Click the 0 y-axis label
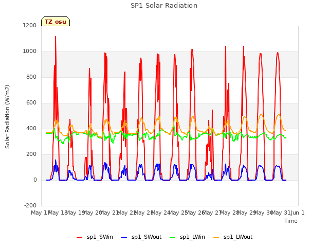This screenshot has height=247, width=329. [35, 180]
